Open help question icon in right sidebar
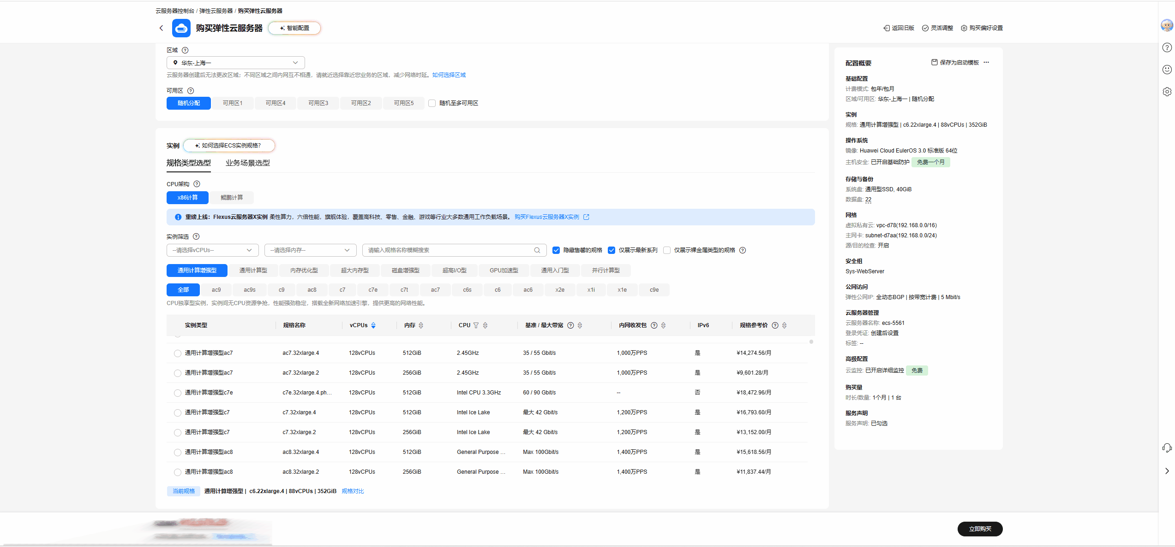This screenshot has width=1175, height=547. [1167, 47]
